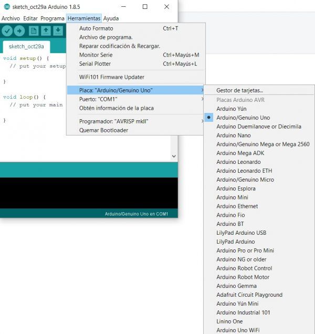Choose Arduino Robot Motor board
This screenshot has height=334, width=315.
click(x=259, y=277)
